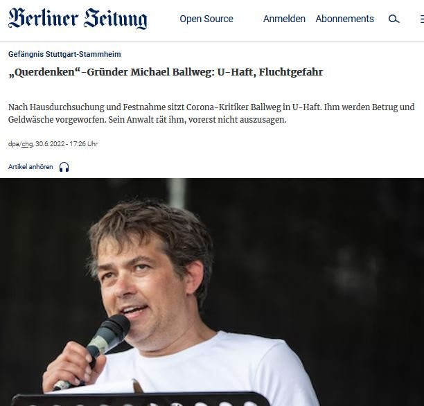The width and height of the screenshot is (424, 406).
Task: Click the headphones icon beside Artikel anhören
Action: point(64,167)
